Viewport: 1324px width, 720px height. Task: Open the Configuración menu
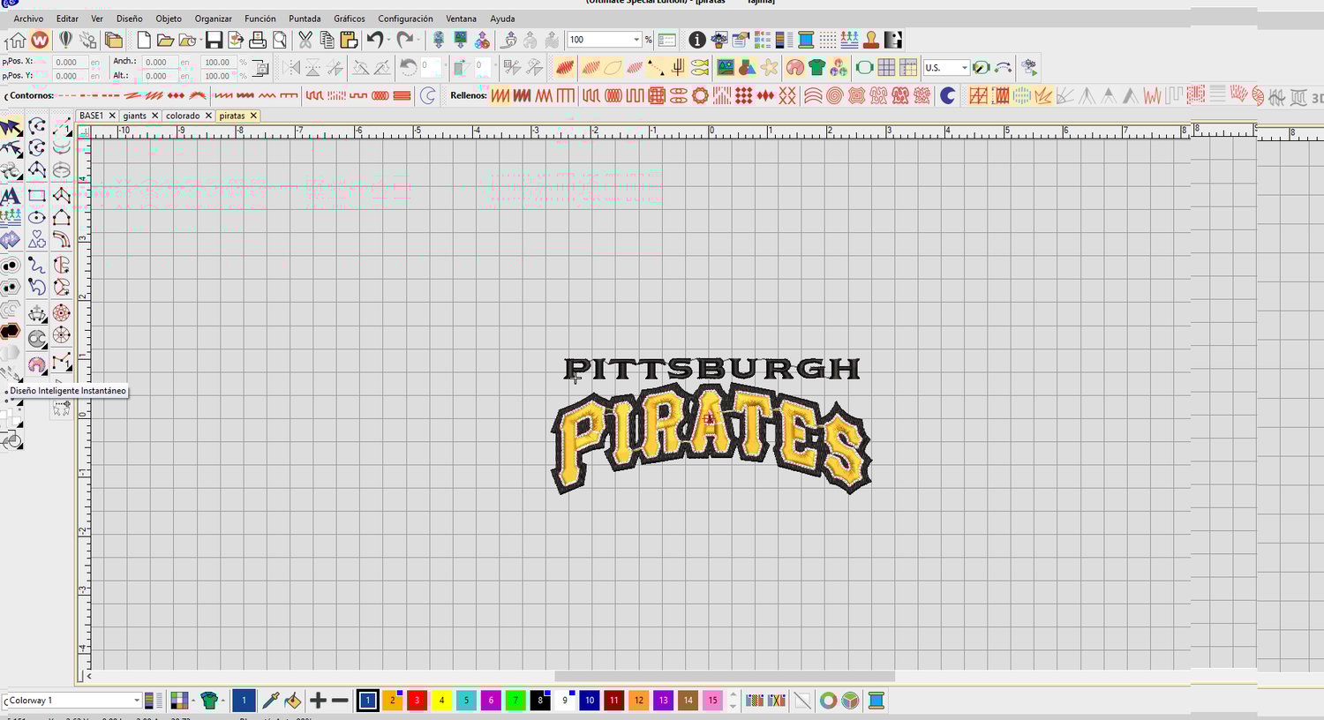click(x=405, y=19)
